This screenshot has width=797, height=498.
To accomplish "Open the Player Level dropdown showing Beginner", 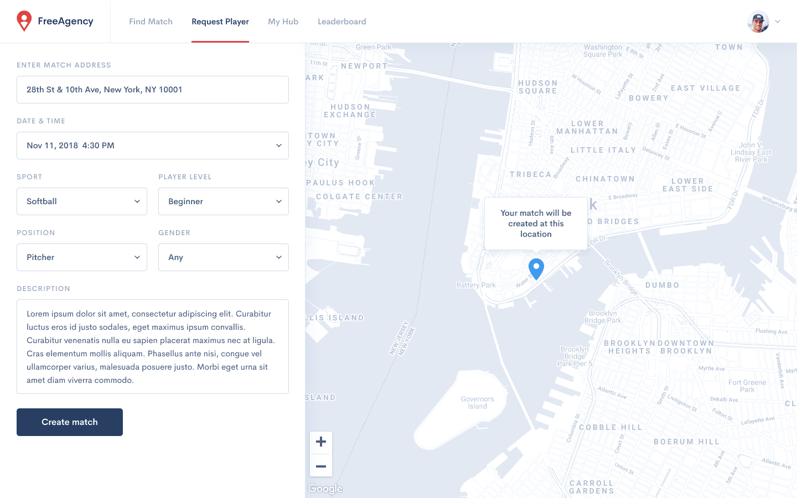I will (224, 201).
